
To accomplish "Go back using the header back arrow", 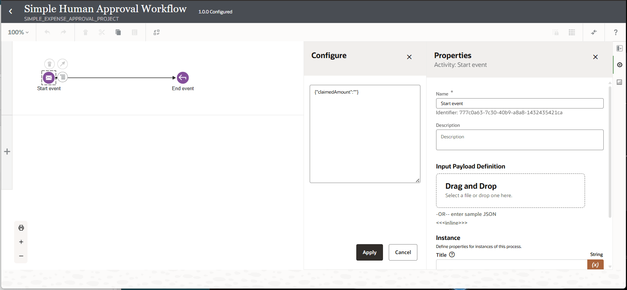I will tap(11, 11).
